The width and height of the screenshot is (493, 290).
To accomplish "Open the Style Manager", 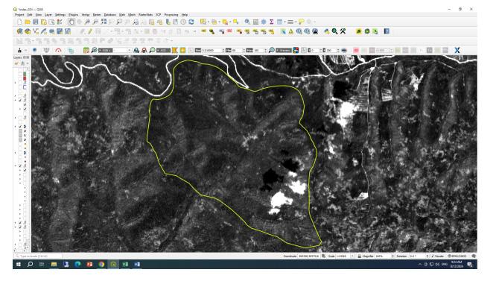I will [x=60, y=22].
